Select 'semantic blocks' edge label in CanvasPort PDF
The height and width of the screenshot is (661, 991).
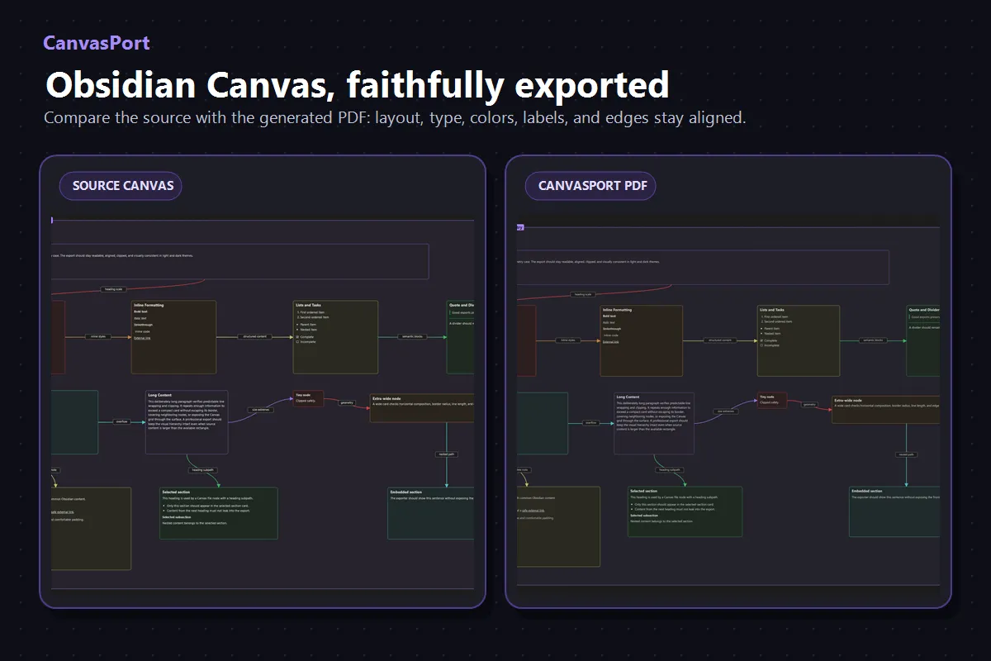pos(874,340)
